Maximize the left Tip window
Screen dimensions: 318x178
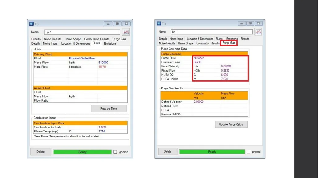pyautogui.click(x=117, y=24)
